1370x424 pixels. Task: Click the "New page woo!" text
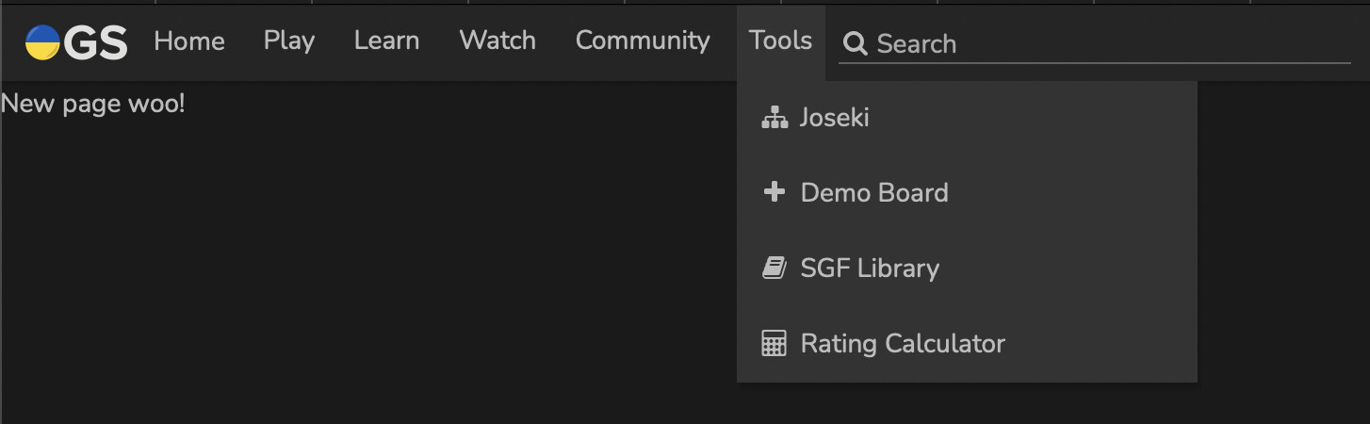pos(93,104)
